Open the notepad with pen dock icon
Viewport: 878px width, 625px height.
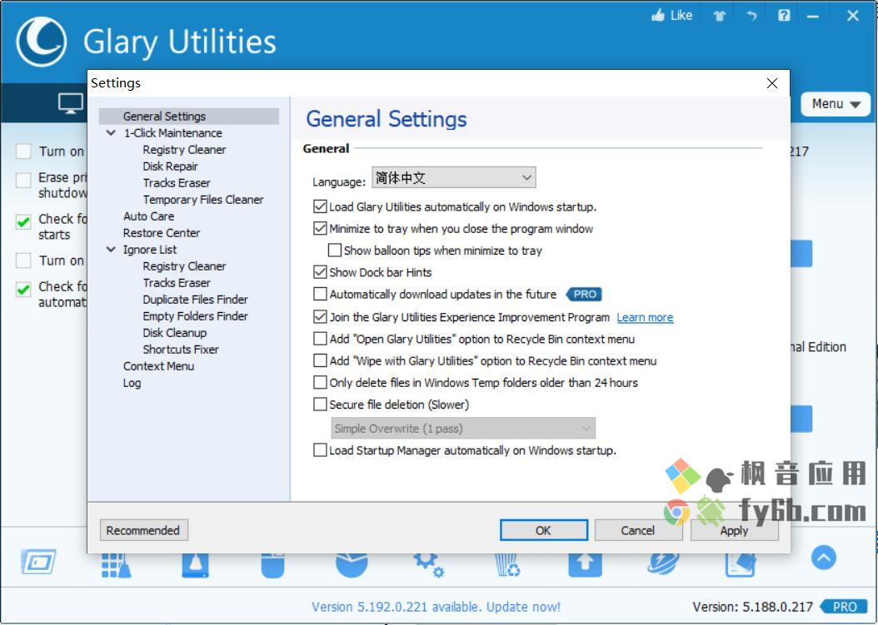click(741, 565)
